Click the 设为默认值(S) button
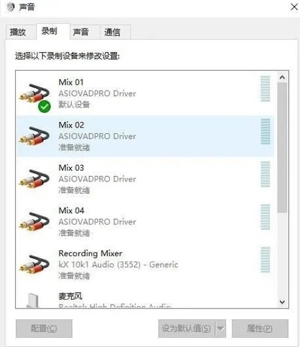Screen dimensions: 300x347 point(187,329)
